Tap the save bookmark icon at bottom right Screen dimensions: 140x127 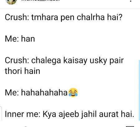click(130, 126)
